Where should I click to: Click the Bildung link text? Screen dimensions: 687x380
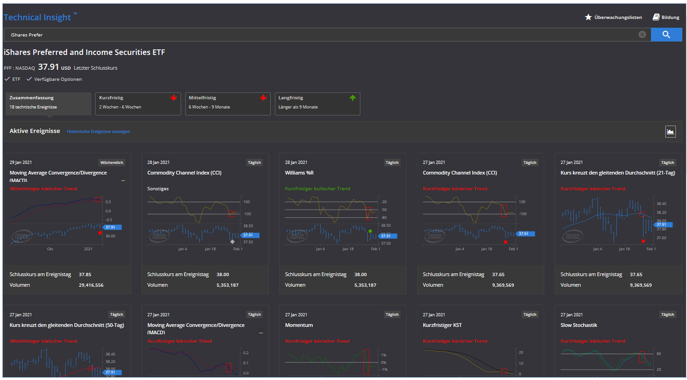tap(670, 18)
